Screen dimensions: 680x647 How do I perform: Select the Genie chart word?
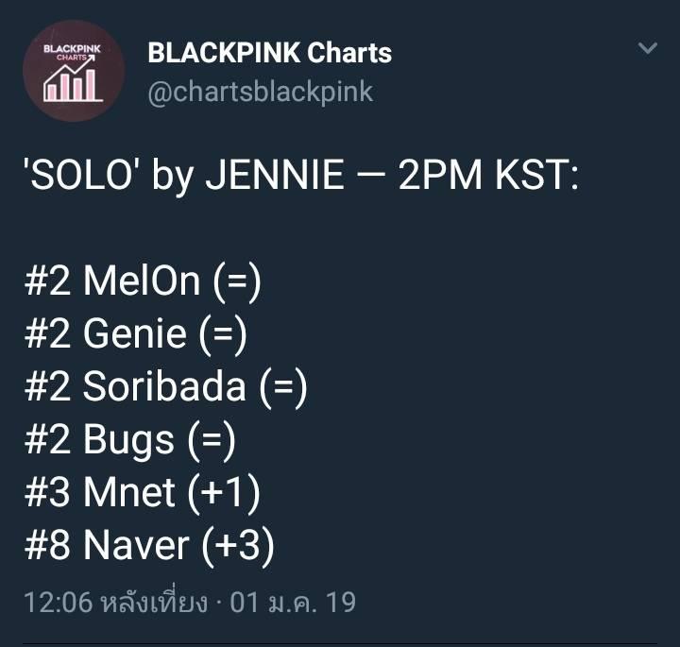(x=135, y=333)
